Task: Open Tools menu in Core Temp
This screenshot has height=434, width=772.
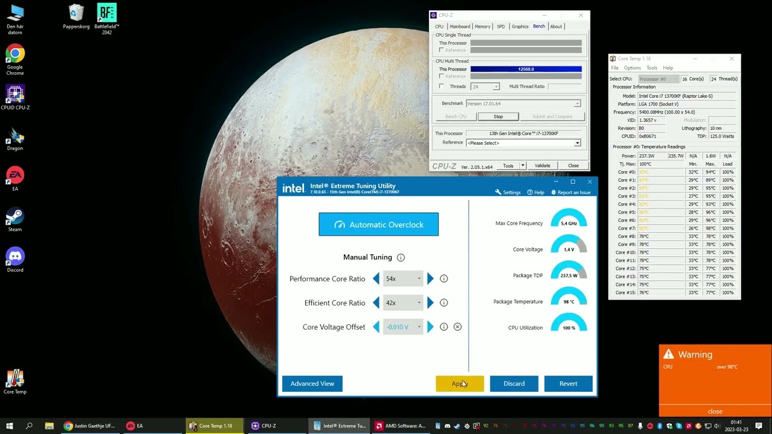Action: [652, 68]
